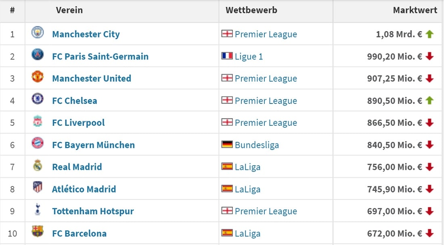Select the Bundesliga competition link

point(257,145)
